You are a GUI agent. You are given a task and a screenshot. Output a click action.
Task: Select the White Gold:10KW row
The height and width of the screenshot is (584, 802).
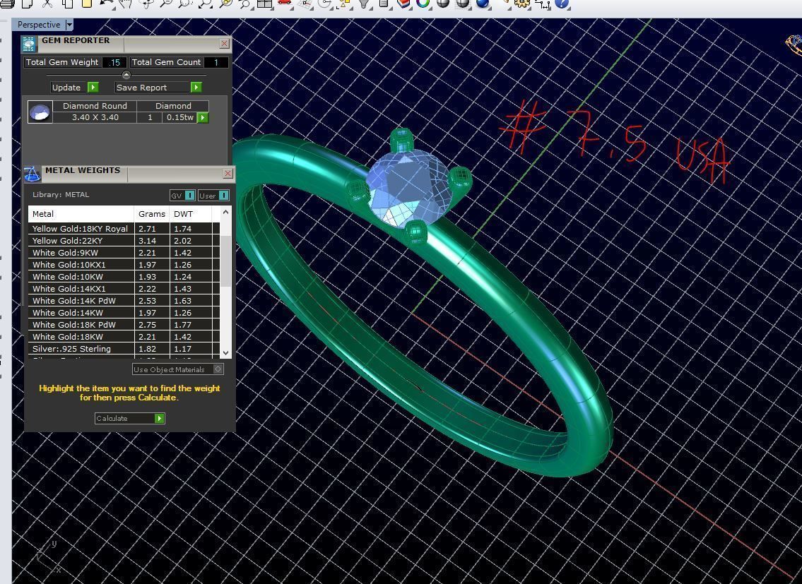coord(124,277)
